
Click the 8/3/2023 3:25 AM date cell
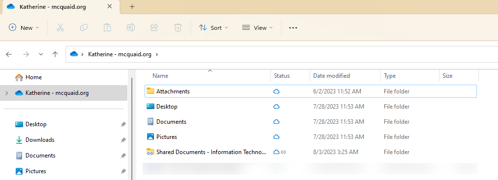click(335, 152)
